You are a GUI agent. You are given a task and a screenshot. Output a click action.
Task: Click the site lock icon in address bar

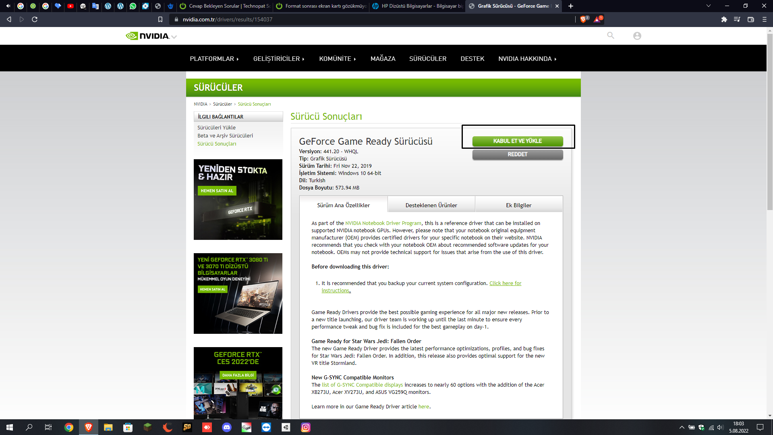[x=176, y=19]
